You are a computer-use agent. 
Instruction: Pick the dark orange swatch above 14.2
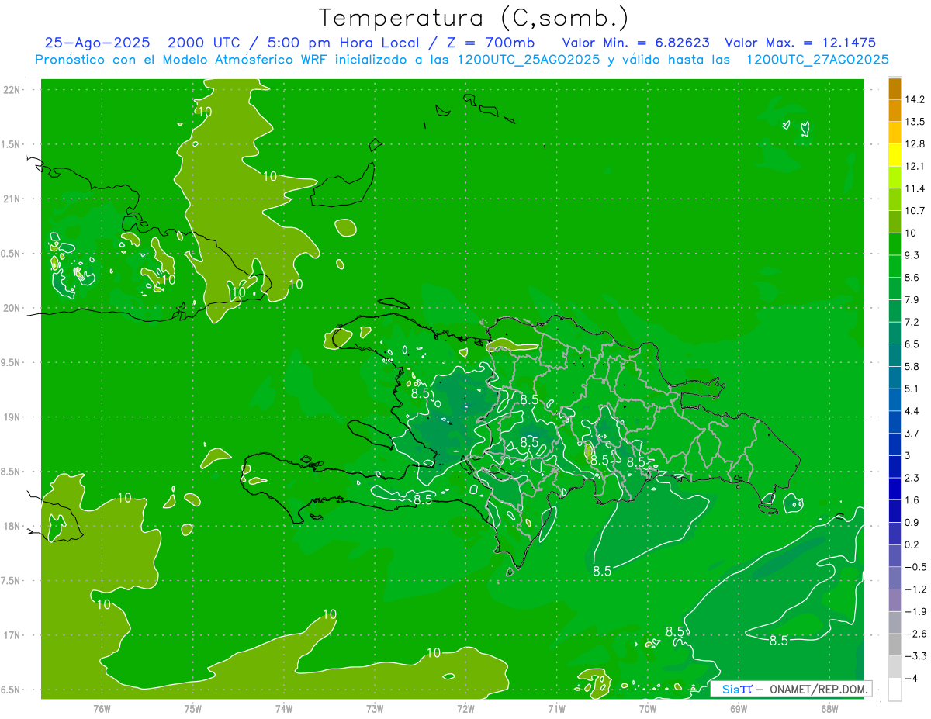(x=895, y=88)
